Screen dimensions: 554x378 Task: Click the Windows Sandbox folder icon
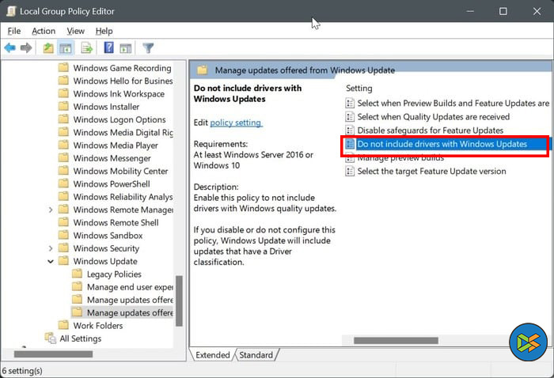pyautogui.click(x=64, y=236)
